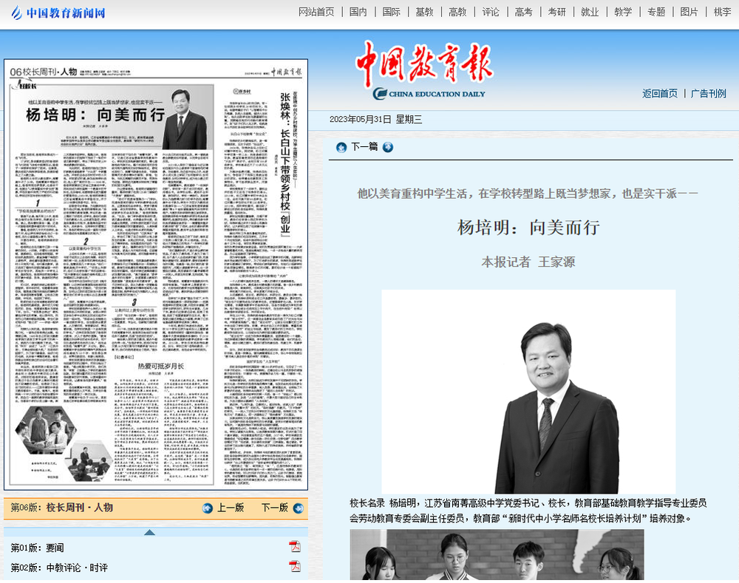Open 第01版：要闻 page link
This screenshot has height=583, width=739.
pos(37,548)
